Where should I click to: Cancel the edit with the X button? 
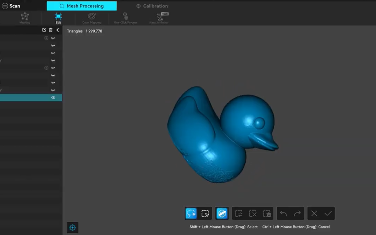[314, 214]
